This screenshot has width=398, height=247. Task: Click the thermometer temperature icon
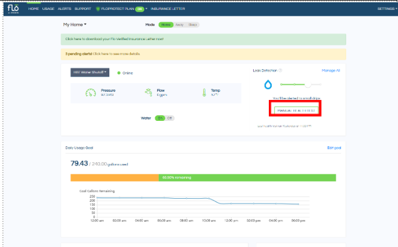204,92
